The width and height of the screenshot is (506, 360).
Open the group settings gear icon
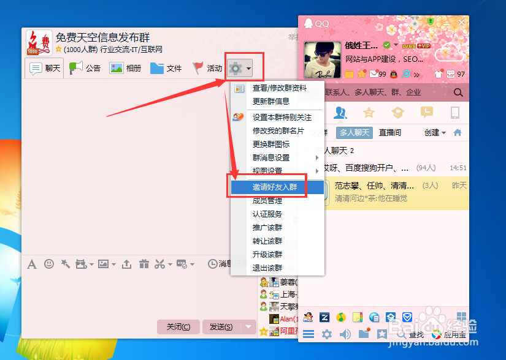coord(236,69)
